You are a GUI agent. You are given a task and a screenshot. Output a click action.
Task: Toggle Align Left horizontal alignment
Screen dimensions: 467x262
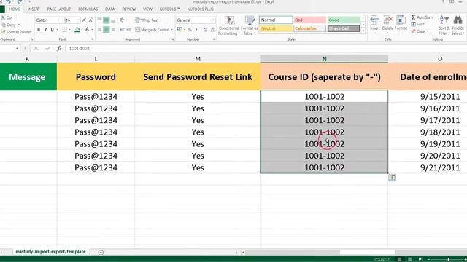coord(99,30)
